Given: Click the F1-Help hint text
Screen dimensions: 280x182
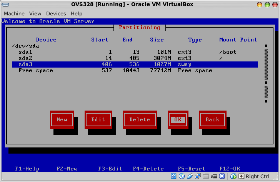Looking at the screenshot, I should tap(27, 169).
